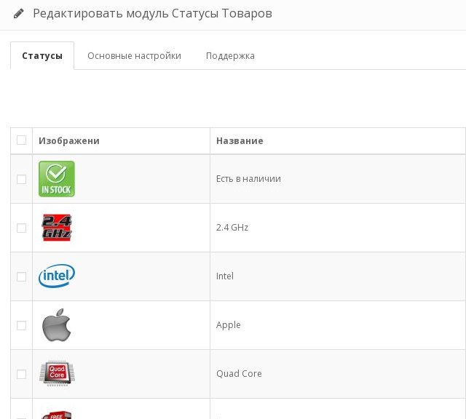
Task: Click the pencil edit icon in header
Action: (19, 13)
